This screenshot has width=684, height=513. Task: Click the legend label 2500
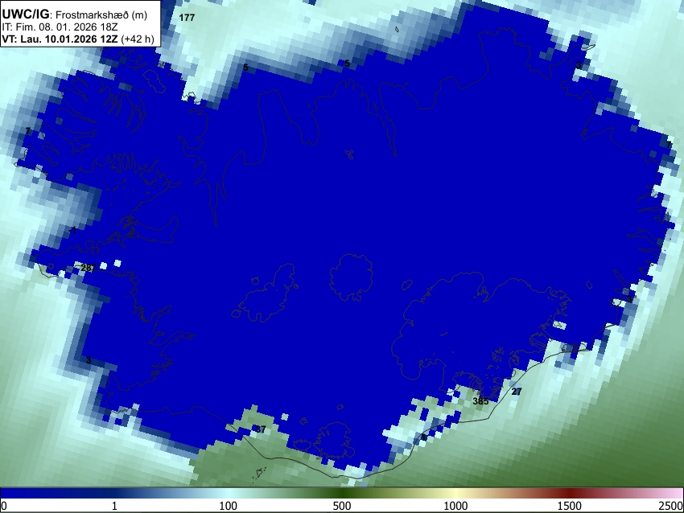tap(671, 506)
